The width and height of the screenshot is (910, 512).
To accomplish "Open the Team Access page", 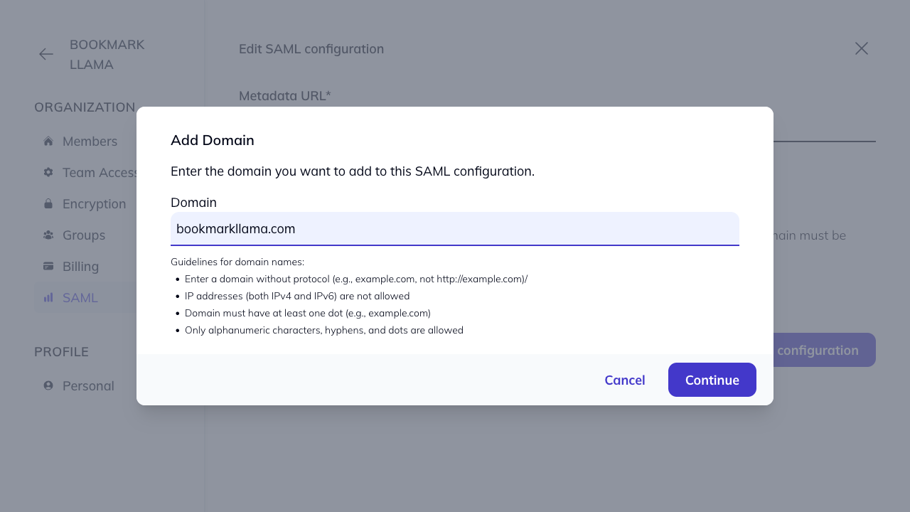I will pos(100,172).
